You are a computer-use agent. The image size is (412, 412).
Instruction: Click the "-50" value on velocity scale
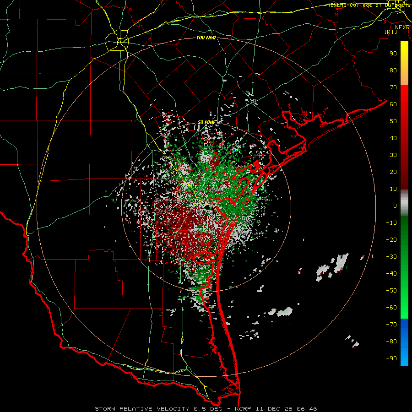pos(391,290)
